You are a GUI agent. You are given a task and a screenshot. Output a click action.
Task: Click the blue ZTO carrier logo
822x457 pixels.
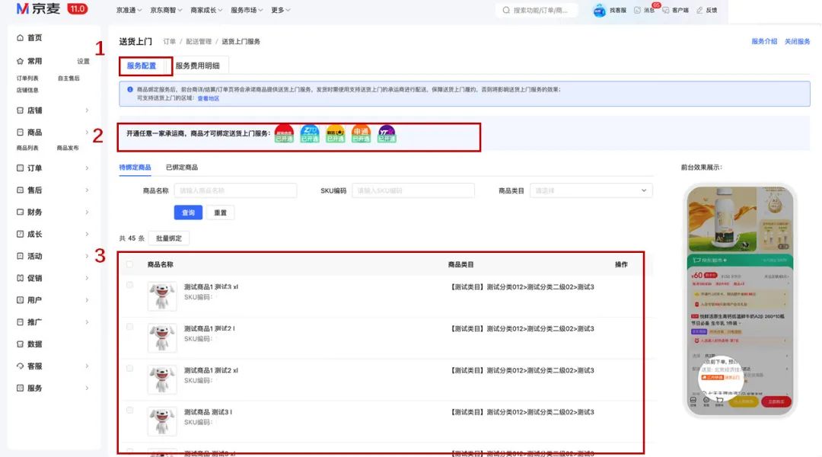click(310, 134)
